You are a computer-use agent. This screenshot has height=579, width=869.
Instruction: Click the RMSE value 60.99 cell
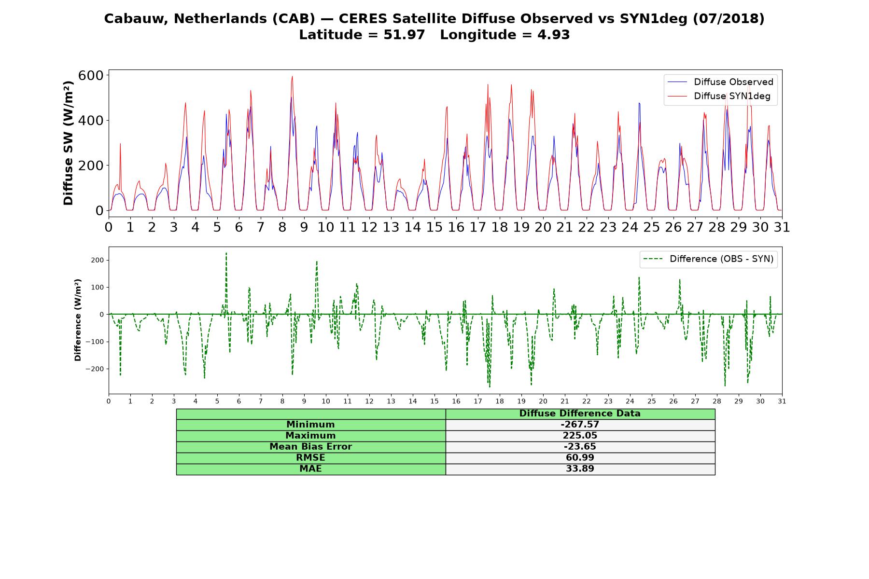point(580,458)
